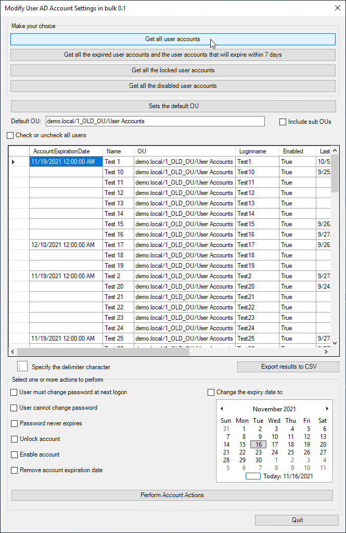This screenshot has height=533, width=346.
Task: Click Perform Account Actions button
Action: click(172, 495)
